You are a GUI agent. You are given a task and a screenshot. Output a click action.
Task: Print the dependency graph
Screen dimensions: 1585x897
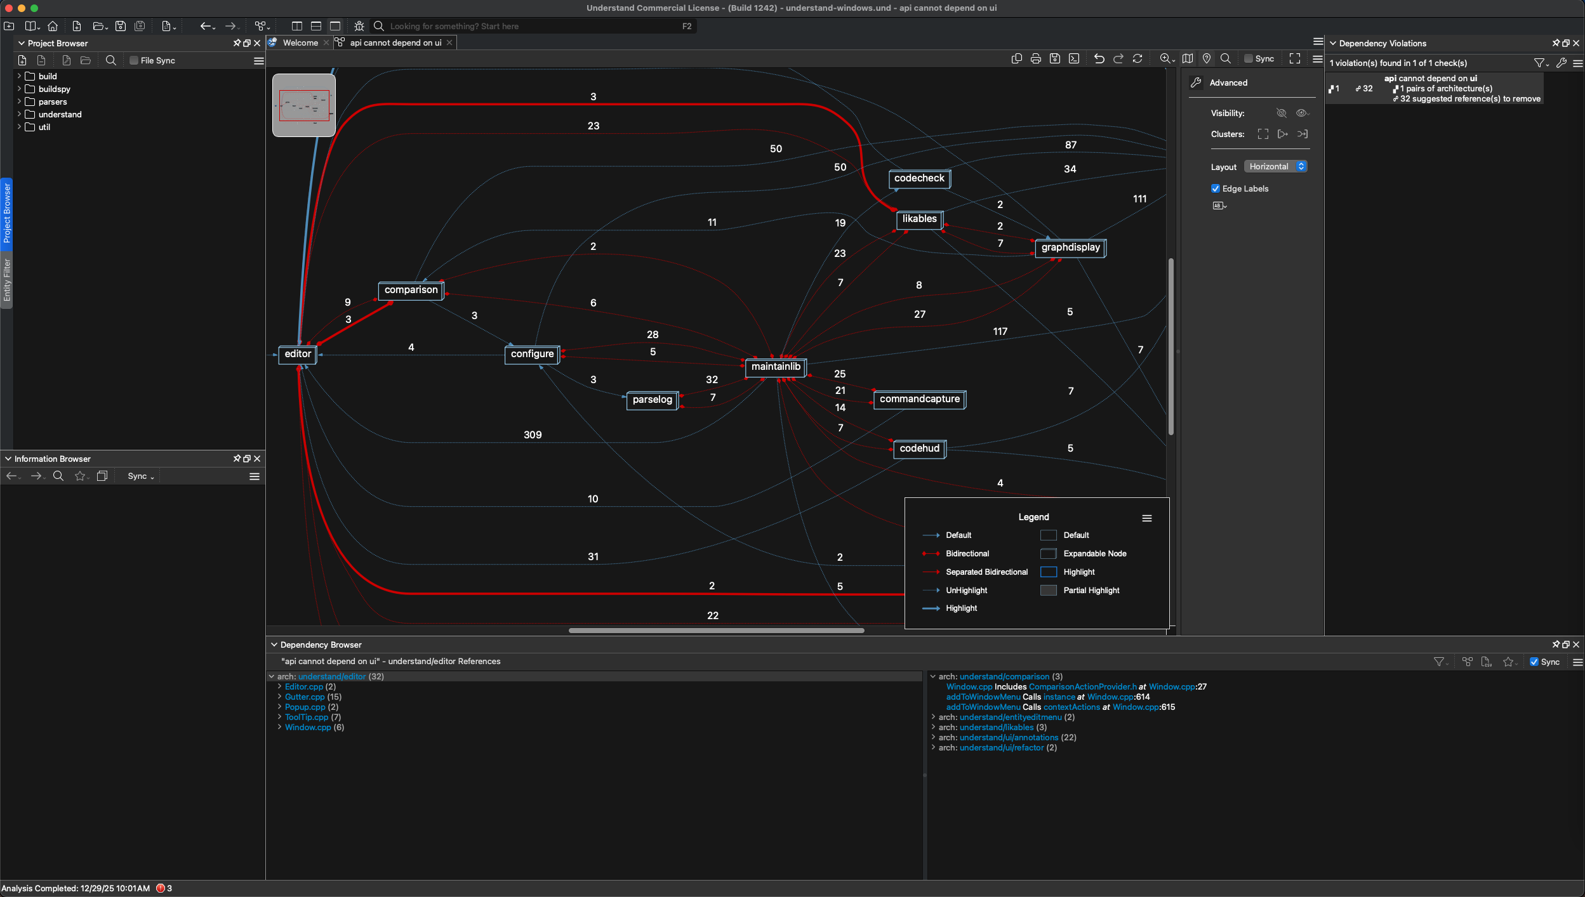click(1035, 58)
